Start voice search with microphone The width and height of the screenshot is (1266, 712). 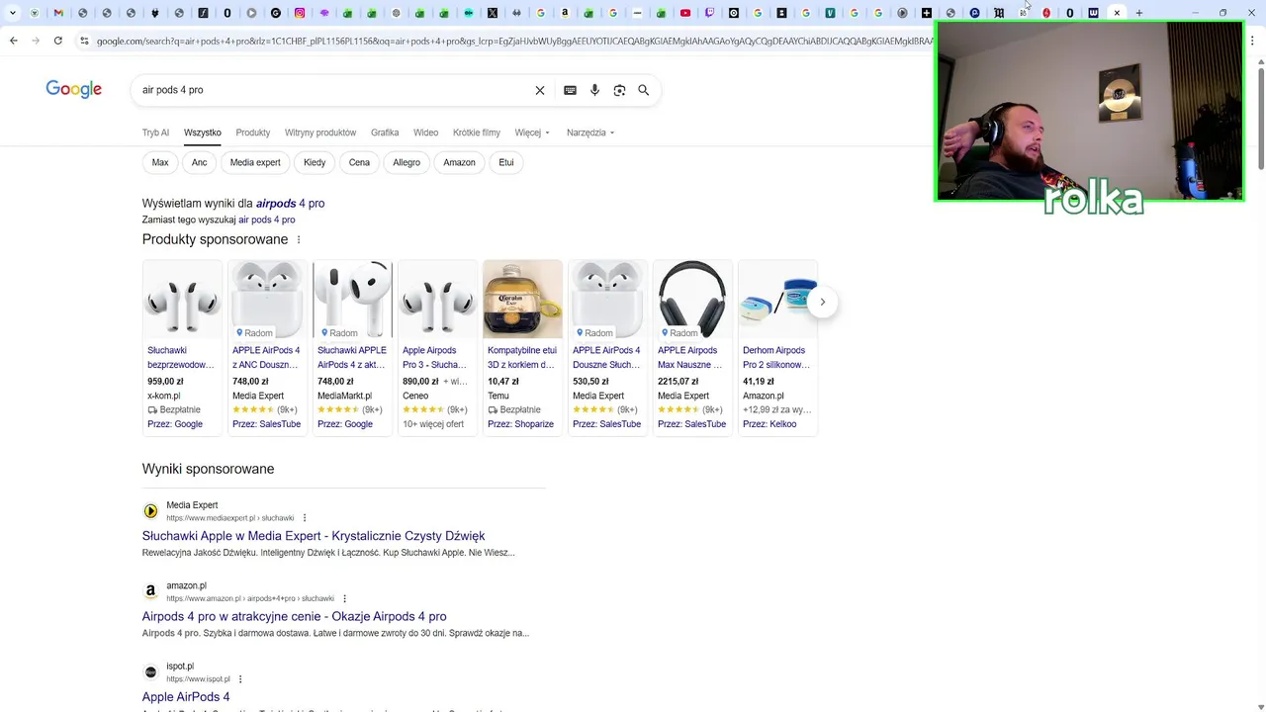[x=594, y=90]
